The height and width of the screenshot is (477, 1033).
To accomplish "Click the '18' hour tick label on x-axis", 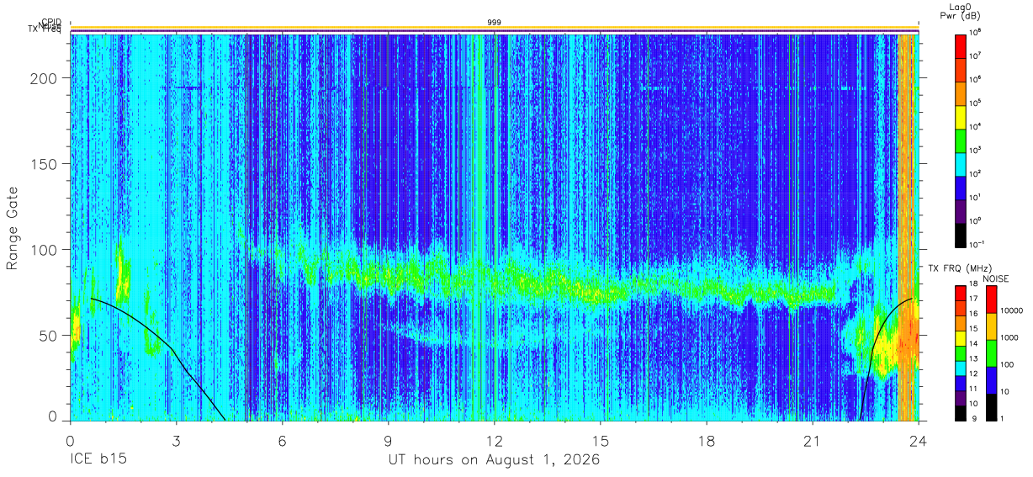I will click(x=707, y=440).
